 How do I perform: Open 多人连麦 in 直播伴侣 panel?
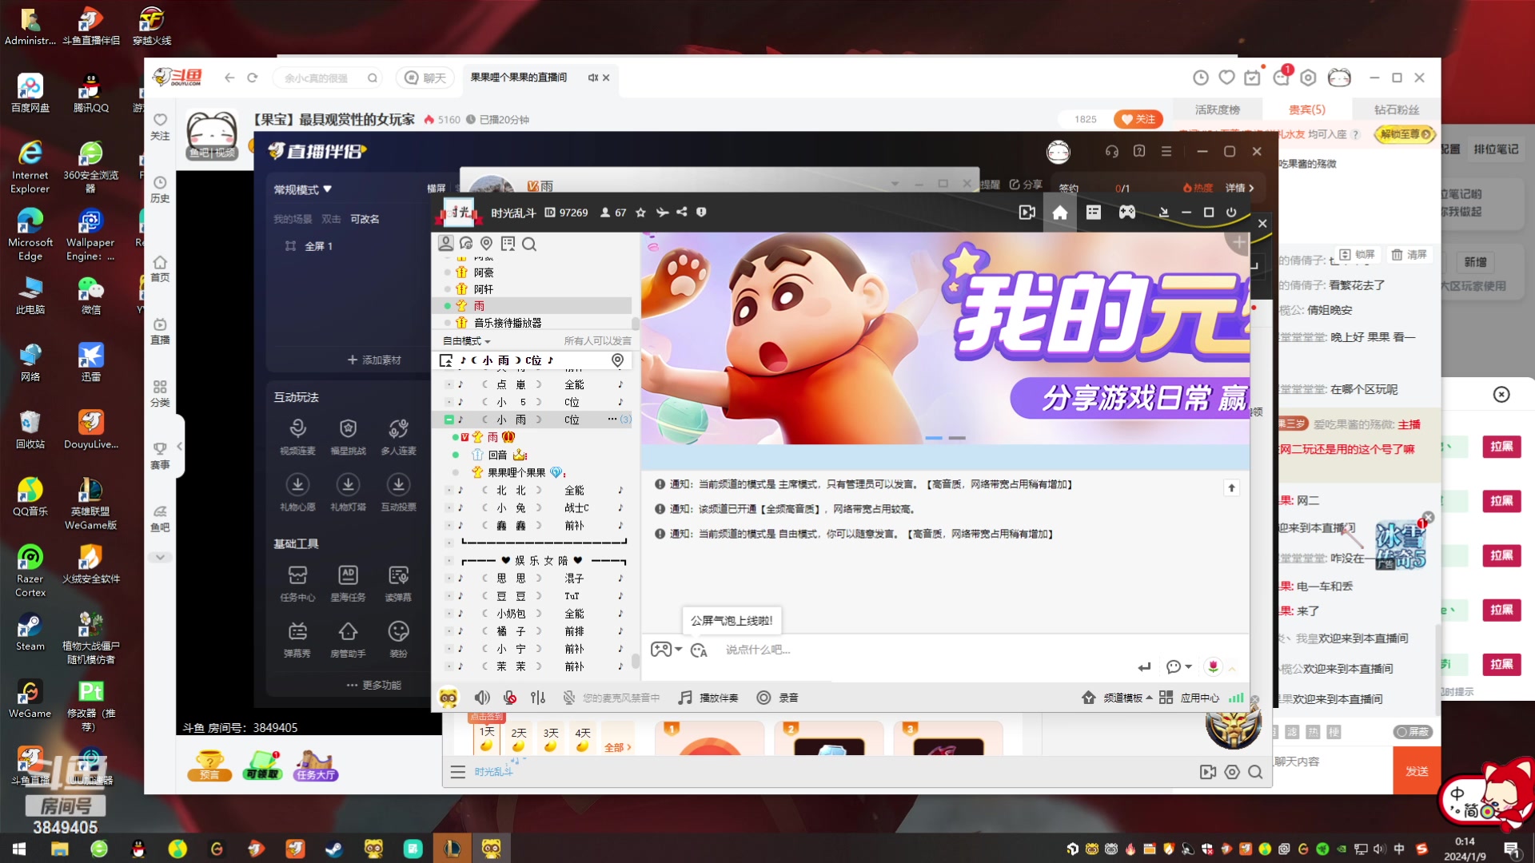click(398, 437)
